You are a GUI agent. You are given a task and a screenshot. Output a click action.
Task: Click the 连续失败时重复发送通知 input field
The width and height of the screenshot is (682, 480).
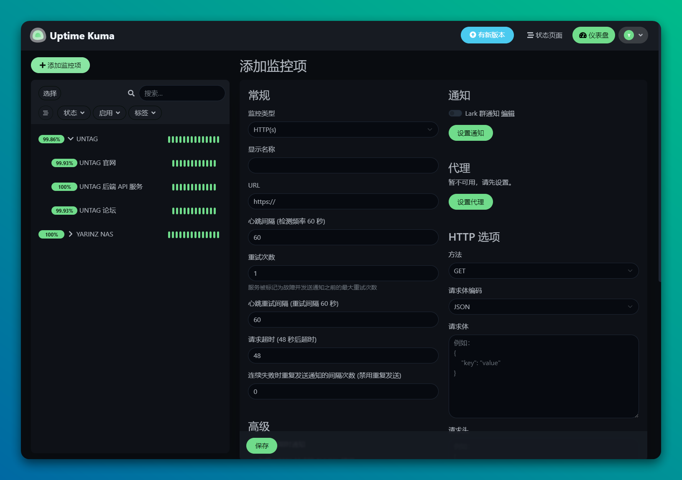coord(343,391)
